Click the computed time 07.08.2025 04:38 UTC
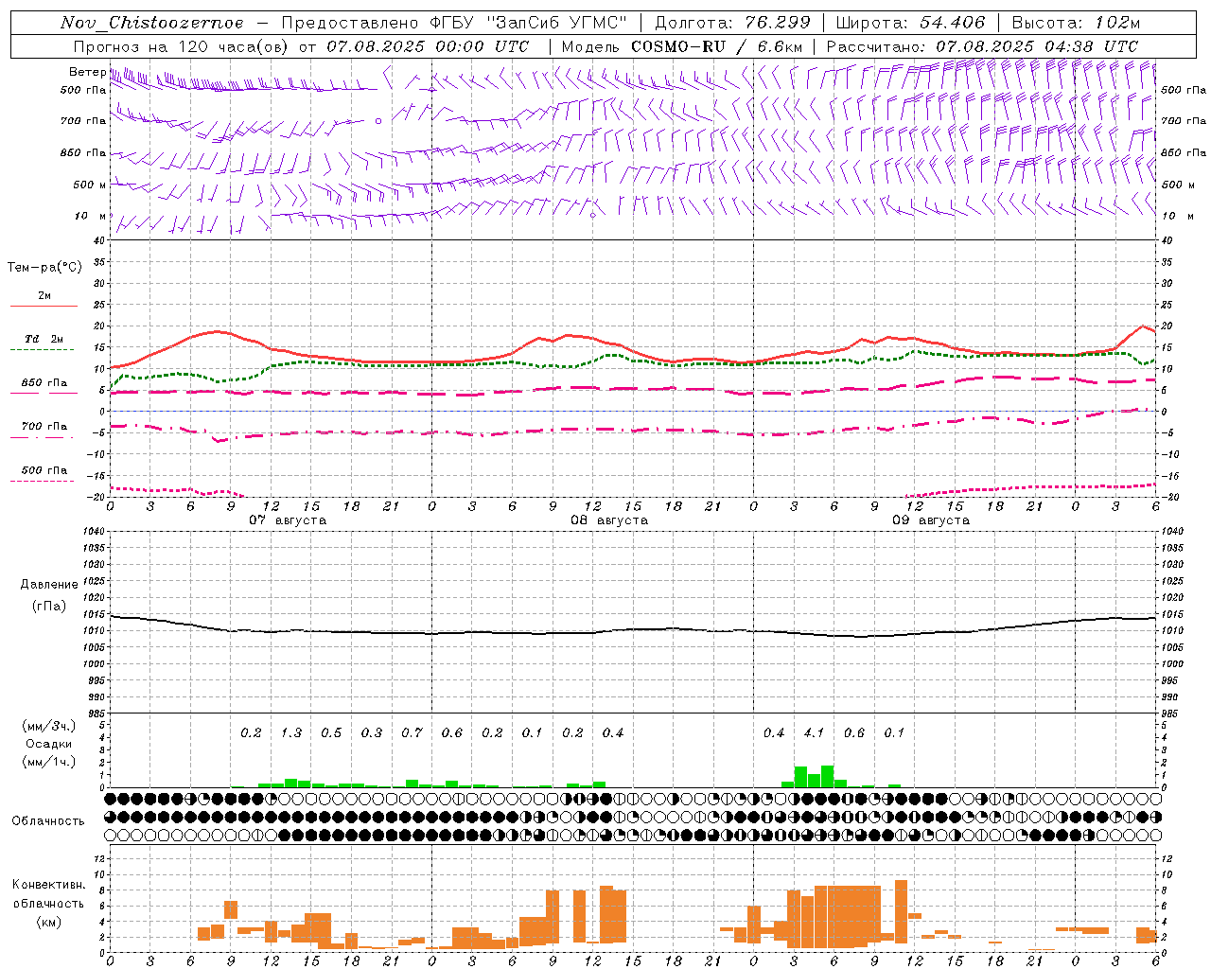The height and width of the screenshot is (969, 1211). [x=1037, y=46]
